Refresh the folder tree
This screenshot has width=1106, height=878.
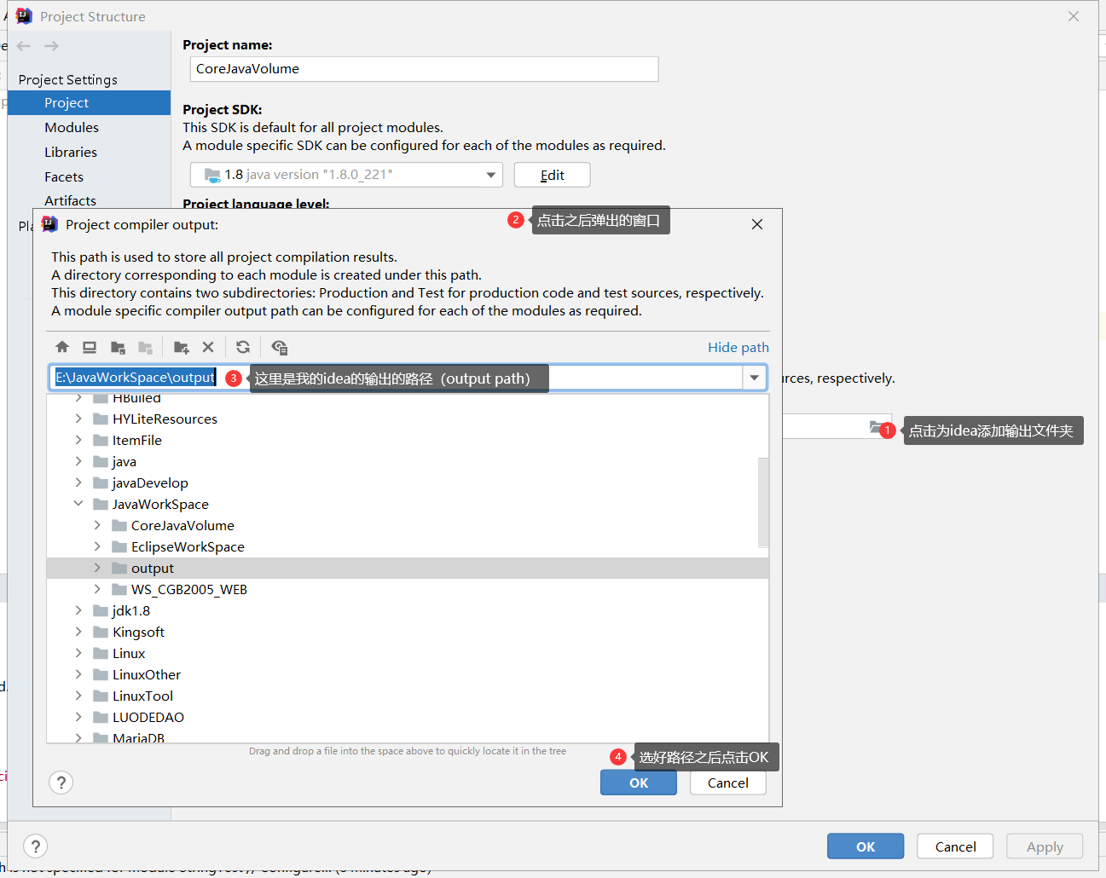point(244,347)
